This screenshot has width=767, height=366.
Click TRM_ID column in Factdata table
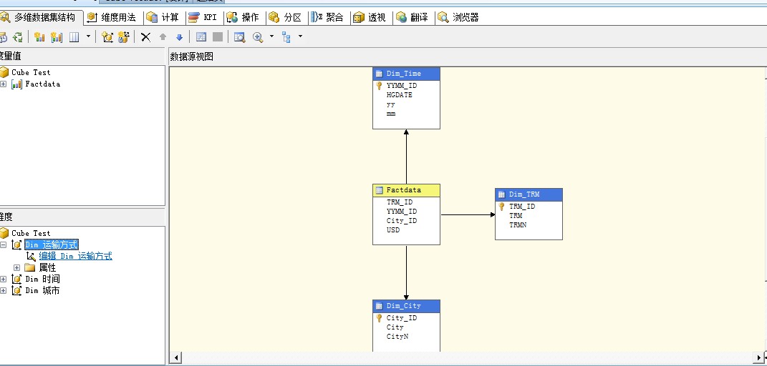click(400, 202)
